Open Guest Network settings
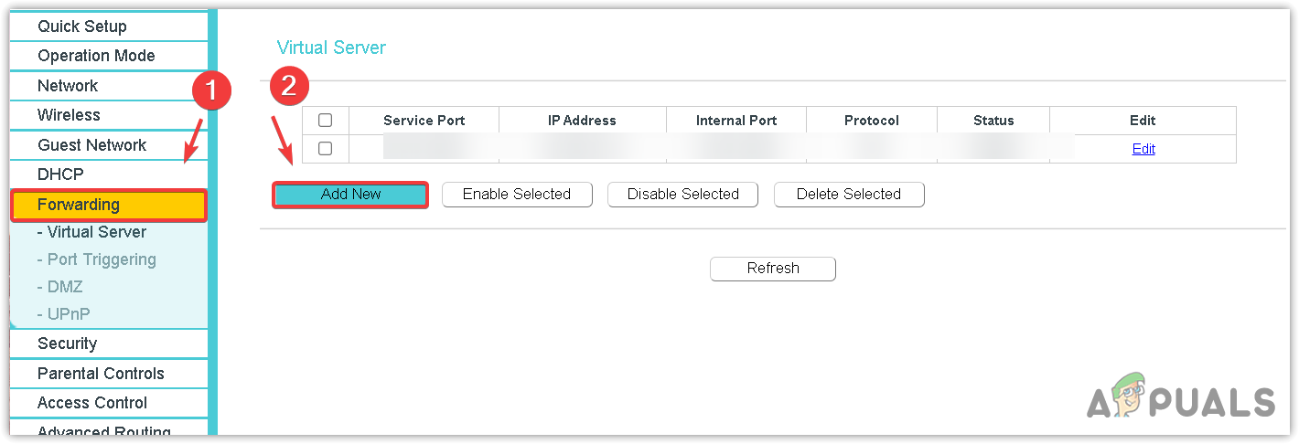The height and width of the screenshot is (444, 1299). coord(91,145)
